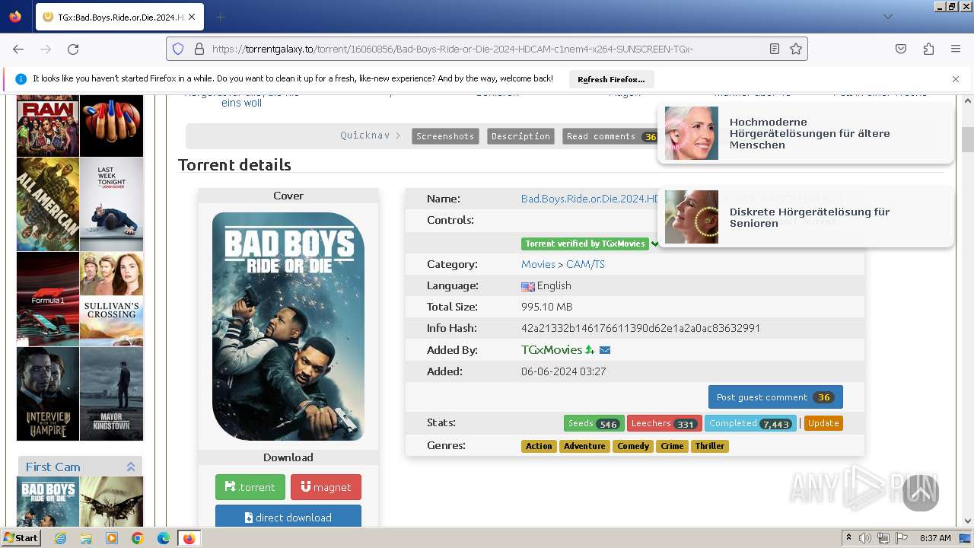Select the Action genre tag
This screenshot has width=974, height=548.
coord(539,446)
